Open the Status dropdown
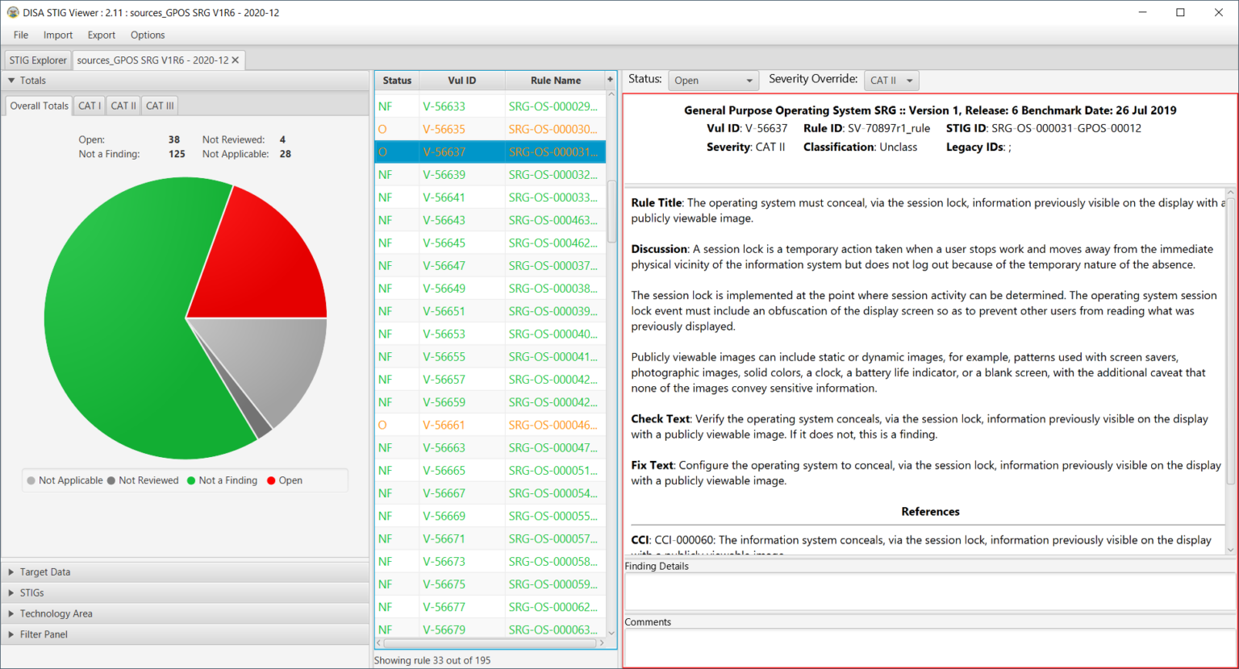This screenshot has width=1239, height=669. 713,80
